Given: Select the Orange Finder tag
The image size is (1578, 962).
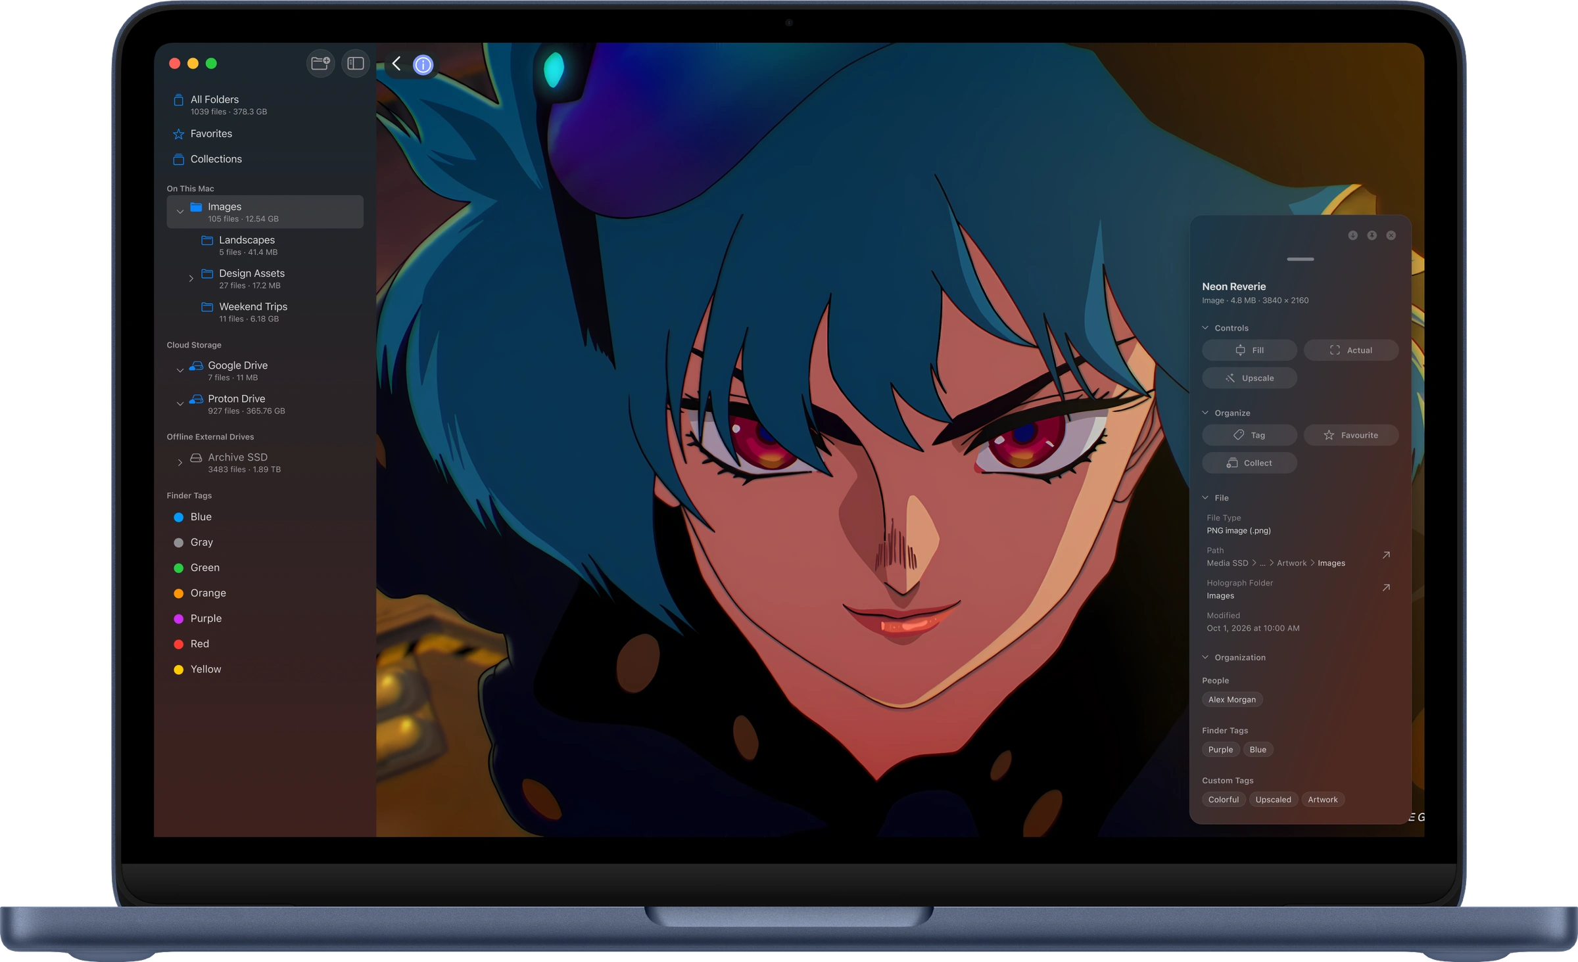Looking at the screenshot, I should tap(265, 593).
